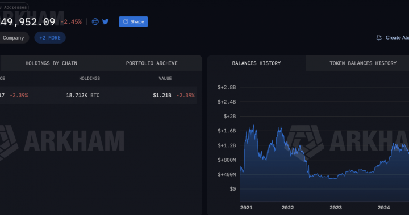409x215 pixels.
Task: Click the Create Alert link
Action: [397, 38]
